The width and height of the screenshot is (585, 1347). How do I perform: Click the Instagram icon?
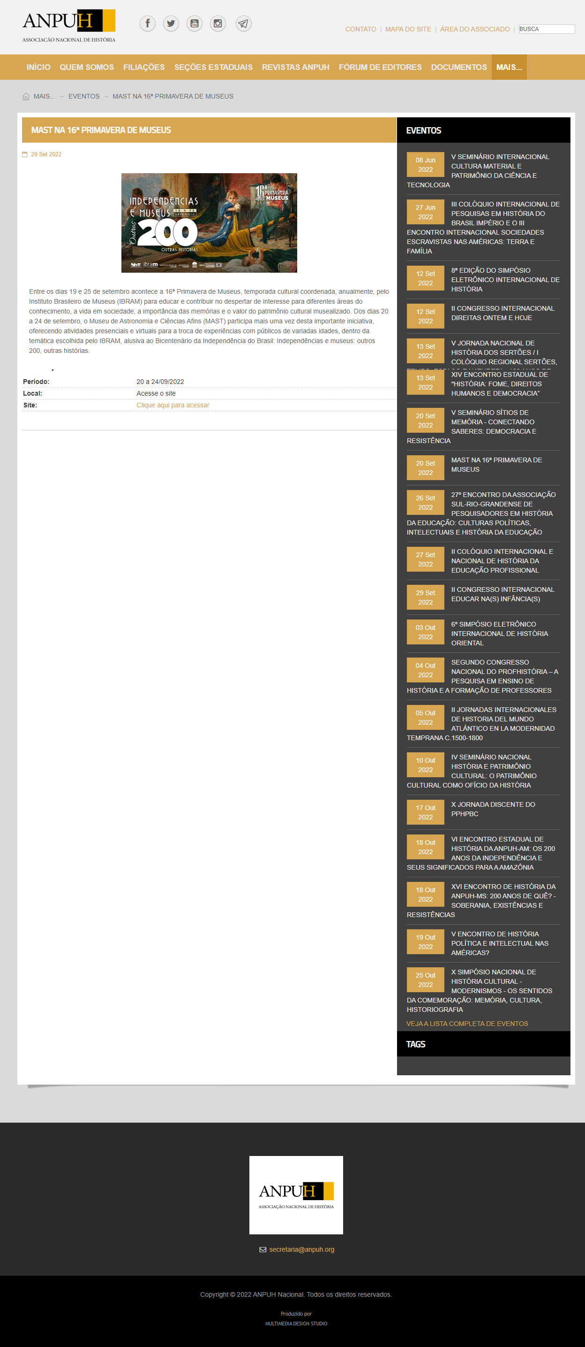click(218, 23)
